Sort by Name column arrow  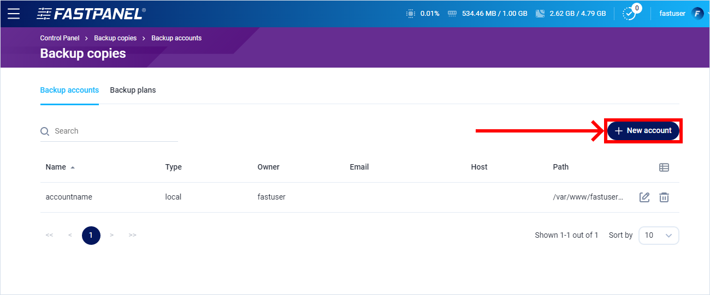click(x=73, y=167)
